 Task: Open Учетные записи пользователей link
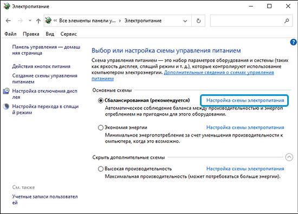click(45, 199)
